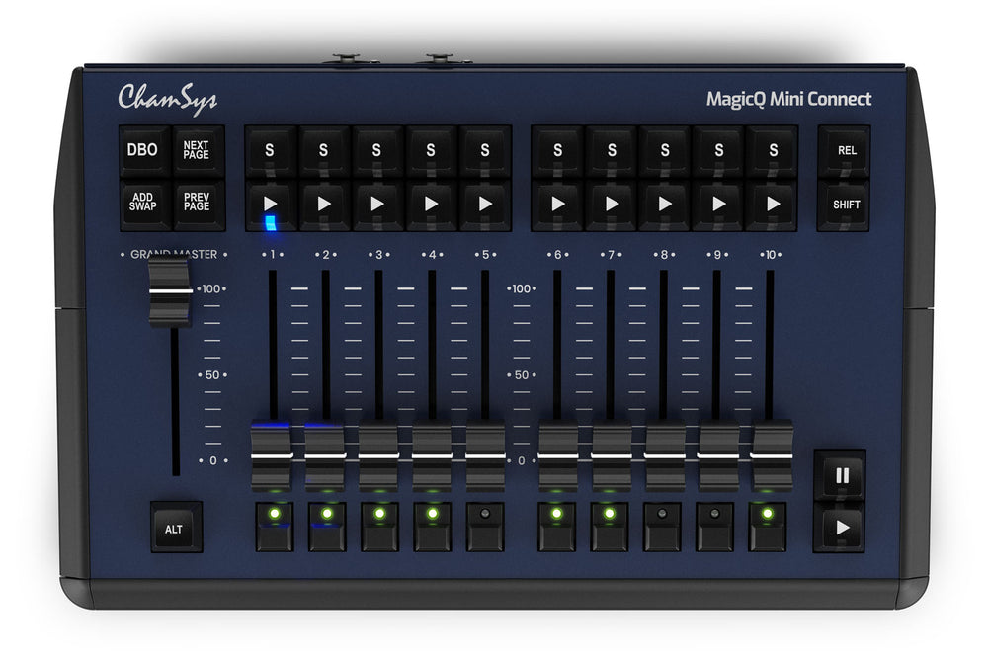Click the S button above fader 4

click(x=431, y=150)
